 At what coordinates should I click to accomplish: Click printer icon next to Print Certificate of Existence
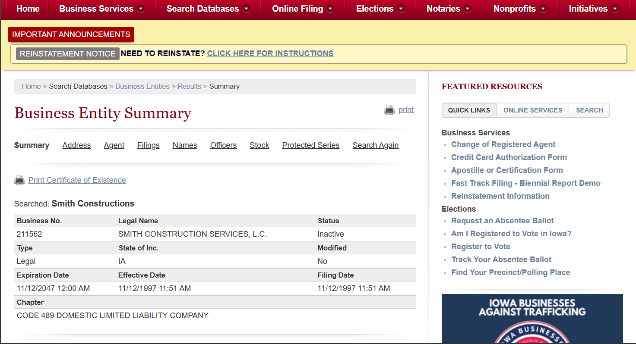pyautogui.click(x=19, y=180)
